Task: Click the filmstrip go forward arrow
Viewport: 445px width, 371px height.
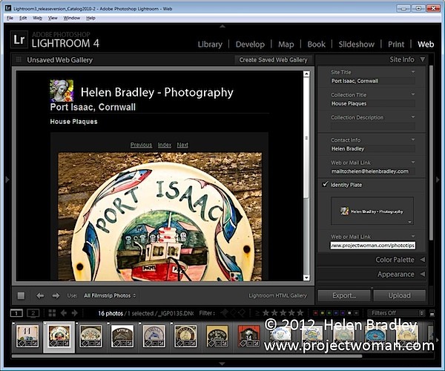Action: click(x=75, y=313)
